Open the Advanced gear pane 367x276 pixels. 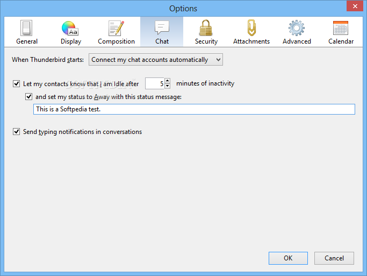pyautogui.click(x=297, y=32)
